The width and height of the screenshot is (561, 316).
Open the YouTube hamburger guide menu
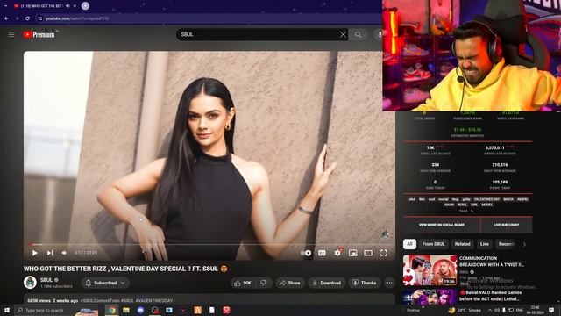[x=11, y=34]
